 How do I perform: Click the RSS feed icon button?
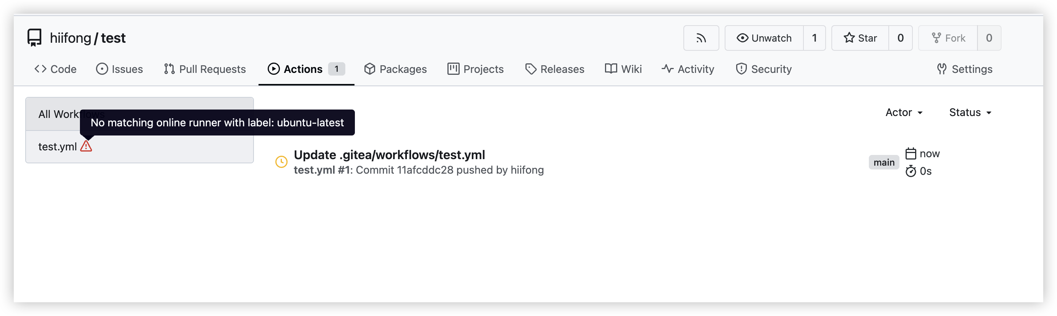701,38
